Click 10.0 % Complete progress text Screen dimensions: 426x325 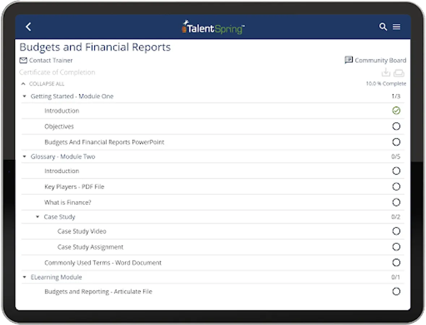click(386, 84)
